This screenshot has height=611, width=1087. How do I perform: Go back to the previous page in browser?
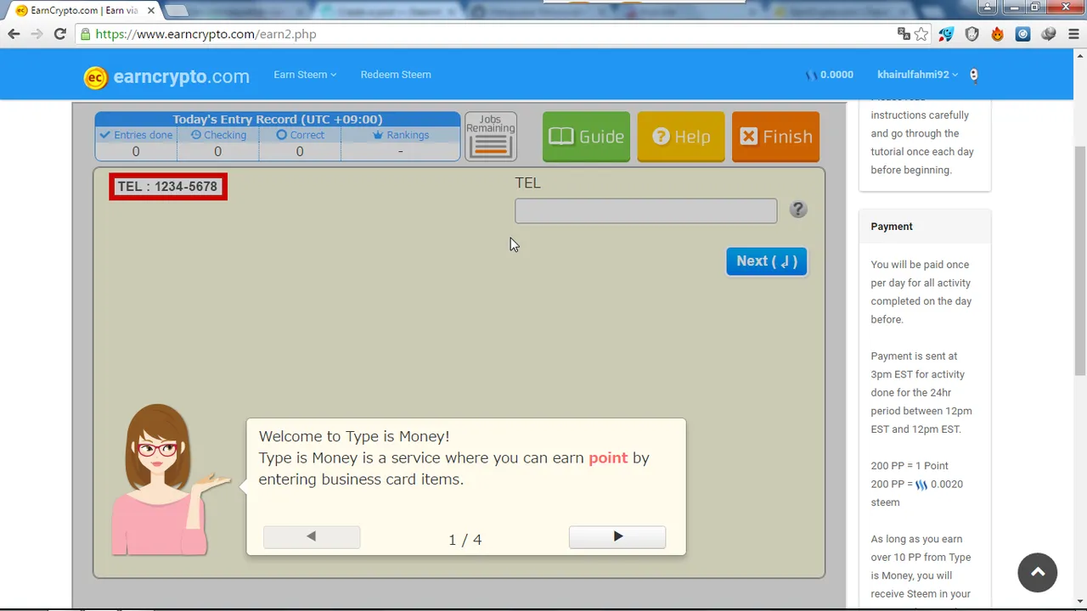(14, 34)
